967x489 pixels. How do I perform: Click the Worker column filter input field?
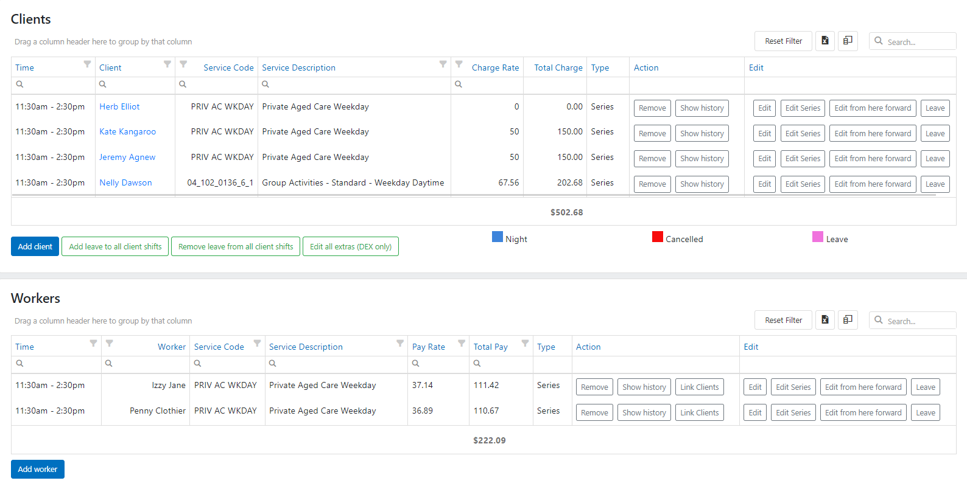pyautogui.click(x=146, y=364)
